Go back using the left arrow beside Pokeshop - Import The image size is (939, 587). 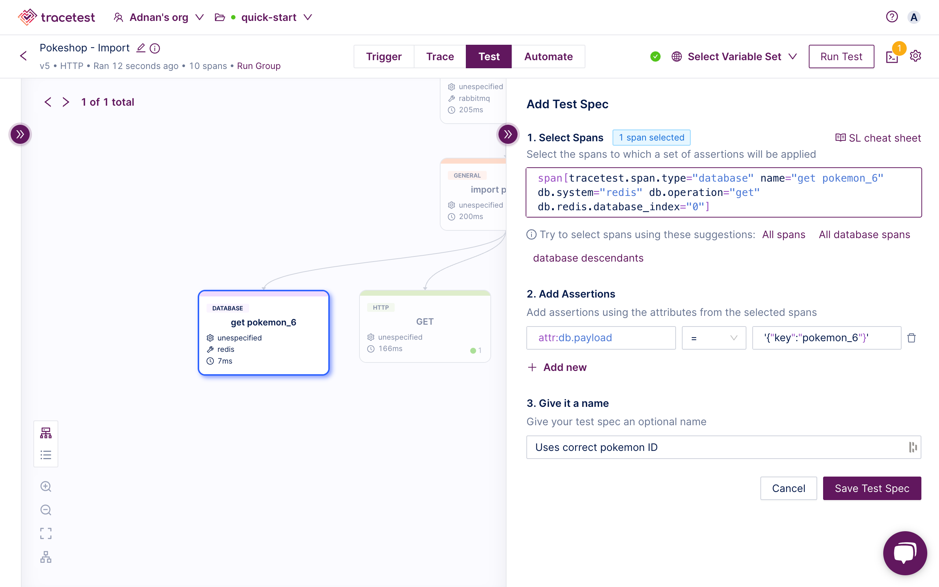(24, 56)
